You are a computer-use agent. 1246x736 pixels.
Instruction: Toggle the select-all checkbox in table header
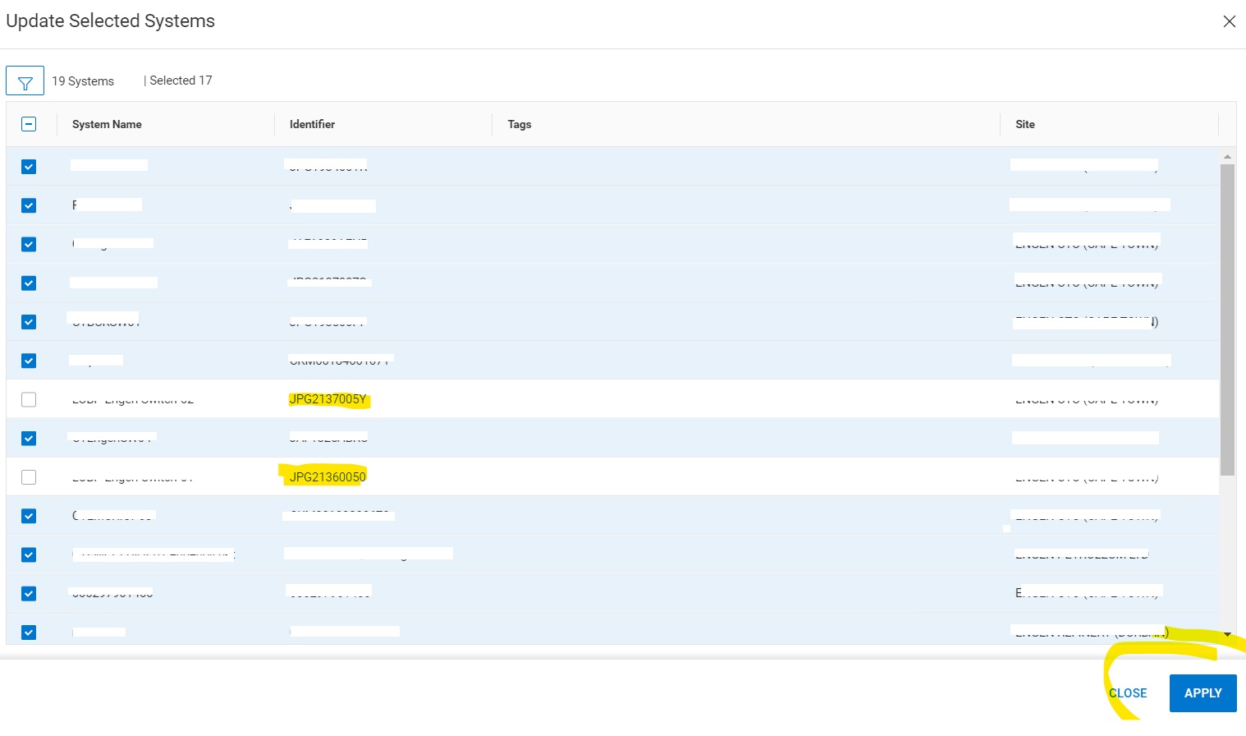[x=29, y=123]
